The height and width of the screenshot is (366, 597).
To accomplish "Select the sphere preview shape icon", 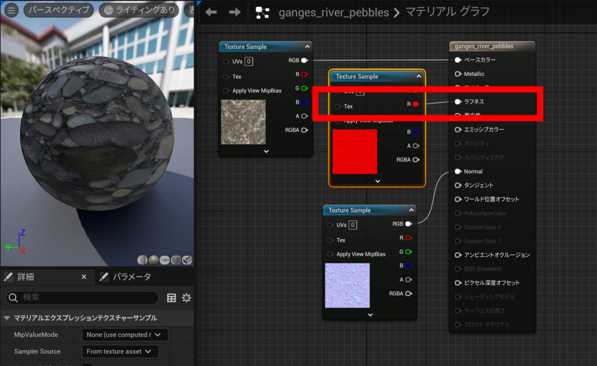I will tap(153, 260).
